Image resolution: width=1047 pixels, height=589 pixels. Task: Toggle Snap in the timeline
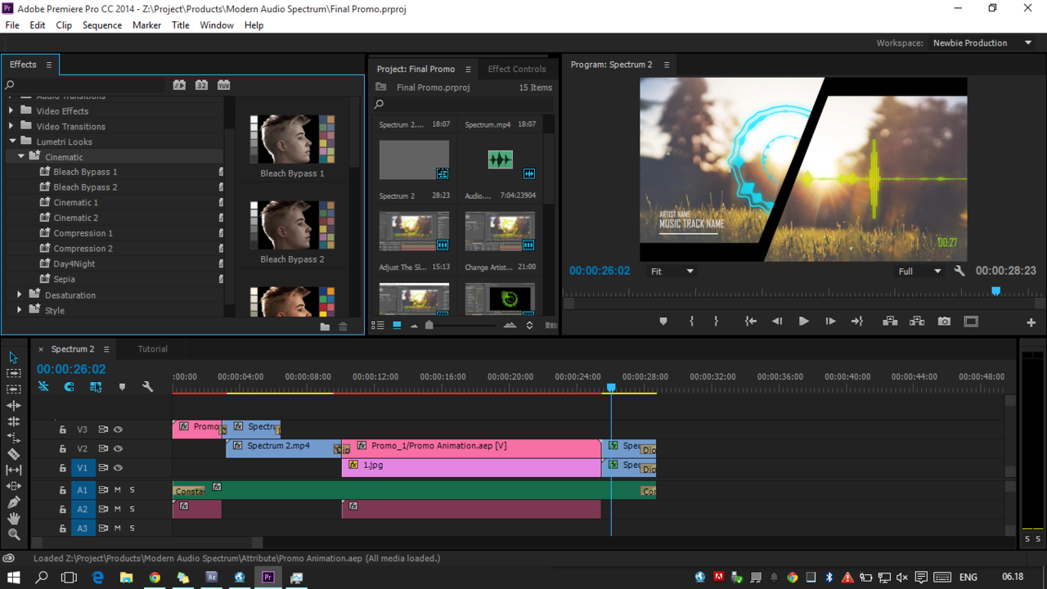pos(70,387)
